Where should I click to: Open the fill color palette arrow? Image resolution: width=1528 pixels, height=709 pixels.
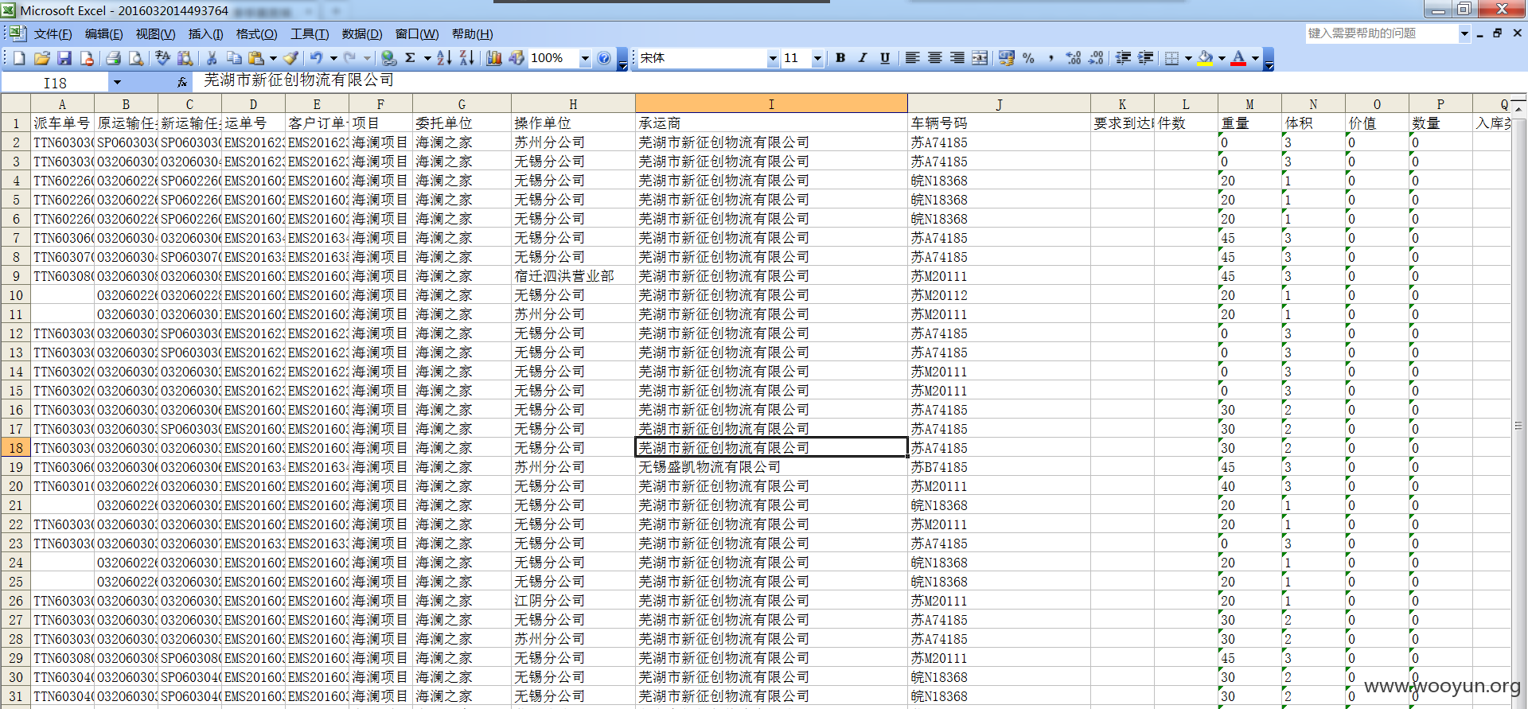pyautogui.click(x=1222, y=58)
